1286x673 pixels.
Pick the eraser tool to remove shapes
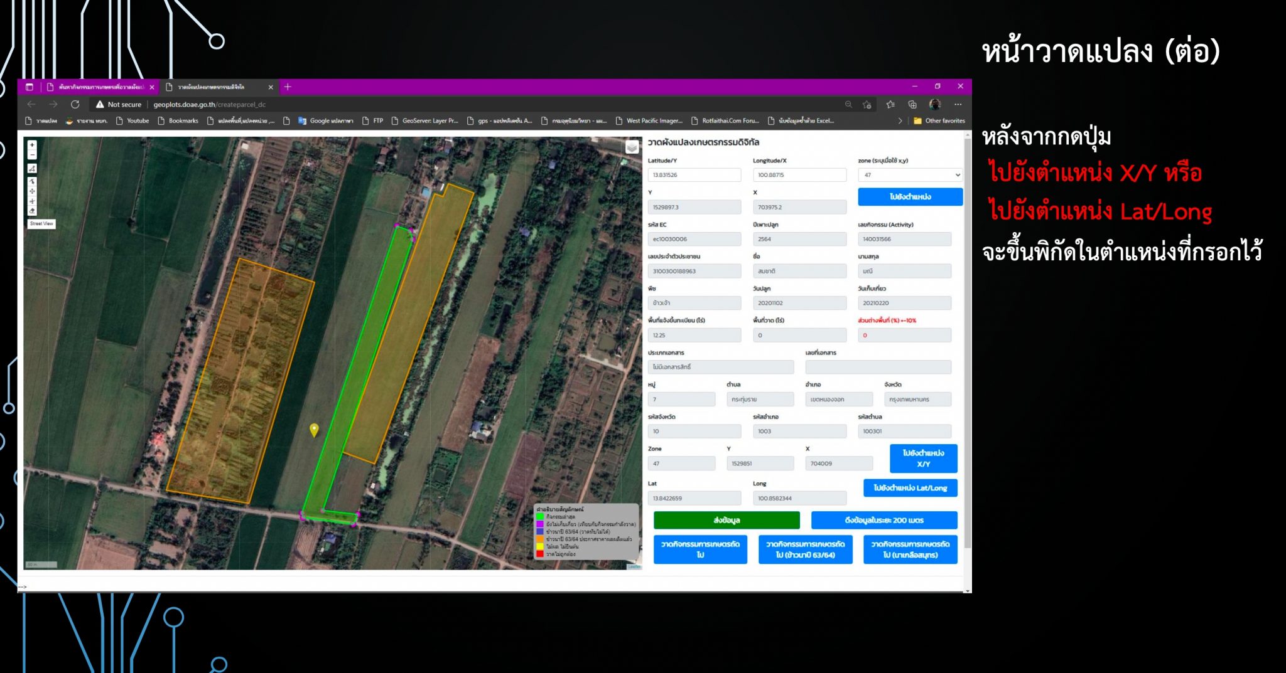[x=32, y=211]
